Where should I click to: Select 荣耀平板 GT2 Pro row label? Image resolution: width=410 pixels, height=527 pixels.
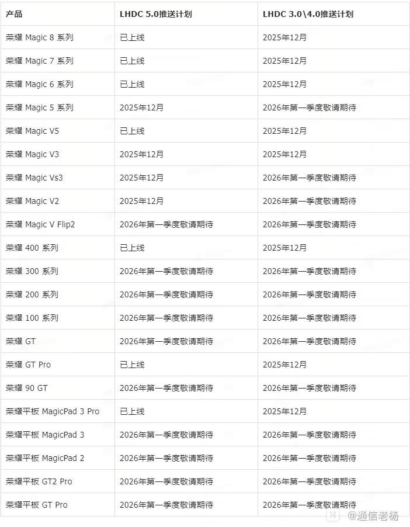(39, 481)
